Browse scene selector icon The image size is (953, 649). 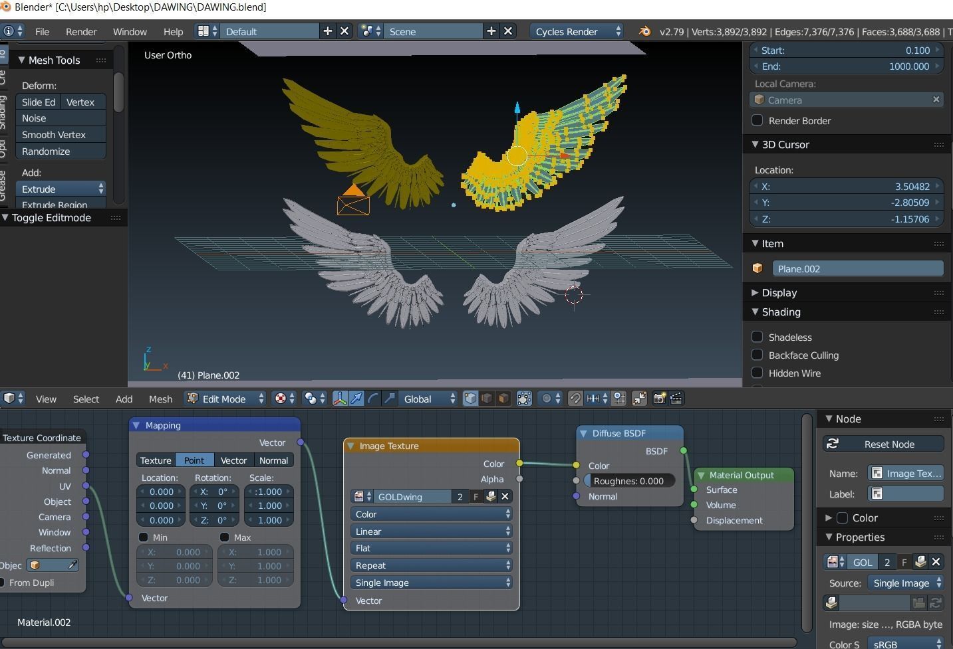[x=371, y=31]
